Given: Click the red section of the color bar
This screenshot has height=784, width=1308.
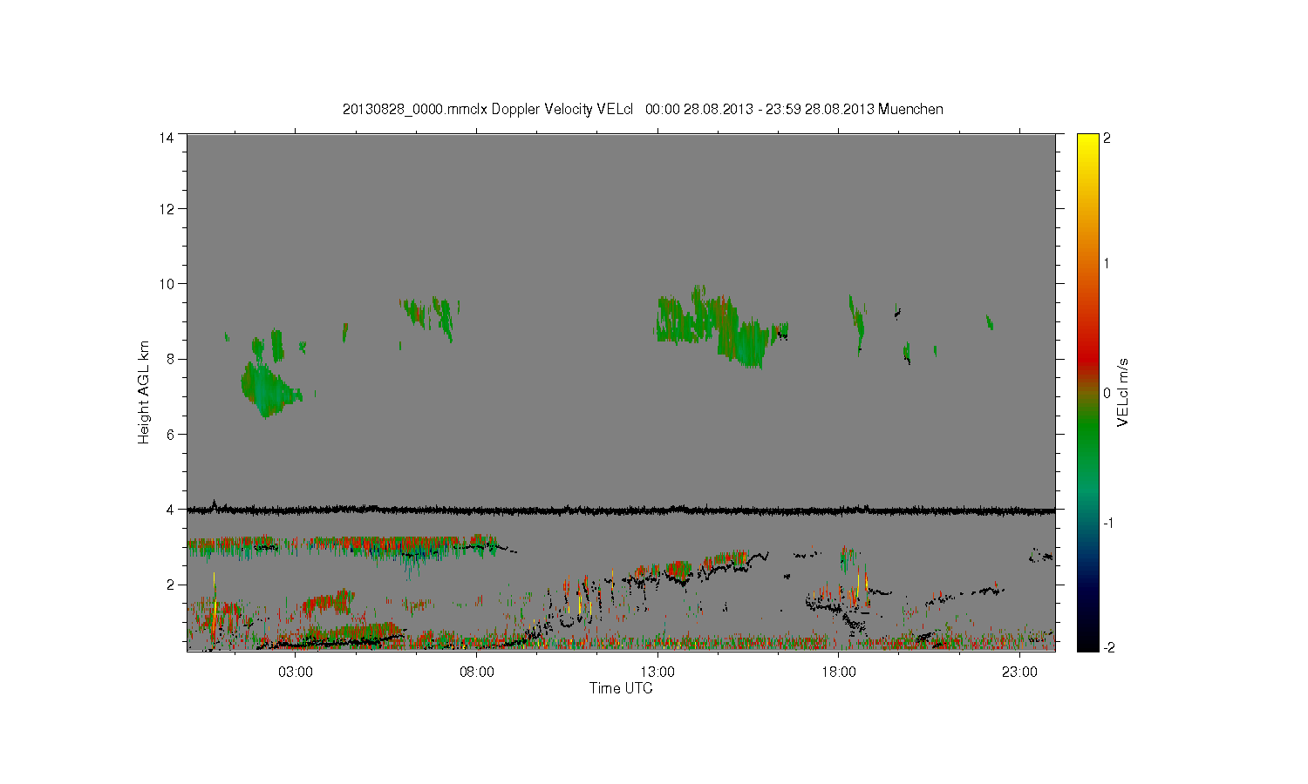Looking at the screenshot, I should click(x=1087, y=348).
